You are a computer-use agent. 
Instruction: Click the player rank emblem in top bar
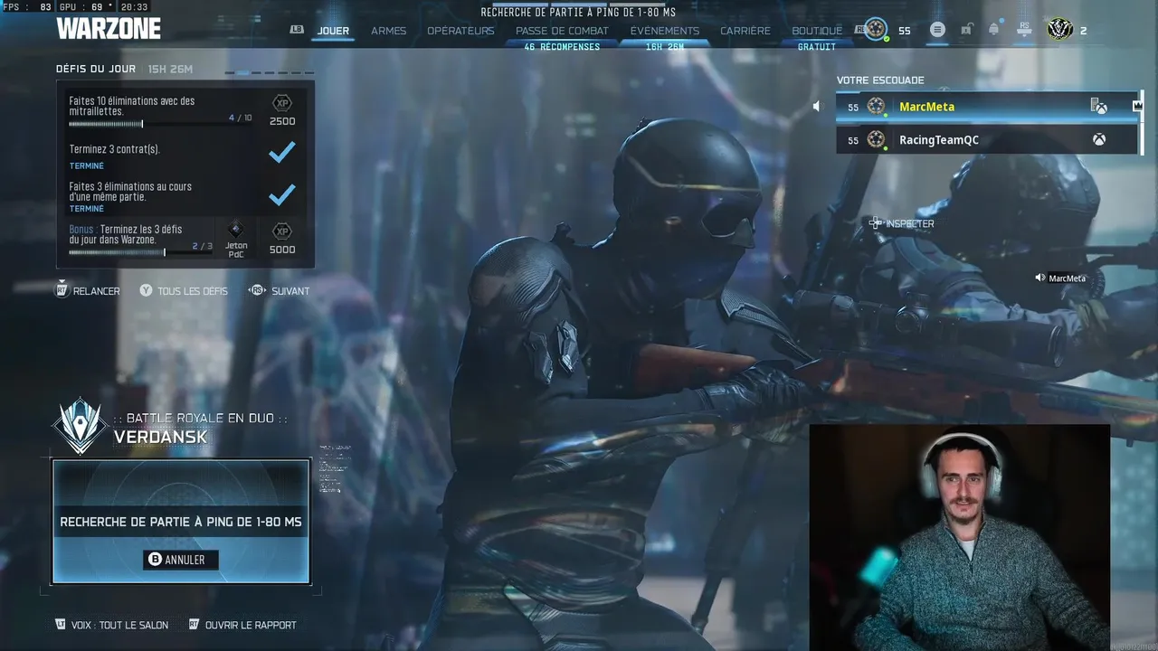pos(875,30)
